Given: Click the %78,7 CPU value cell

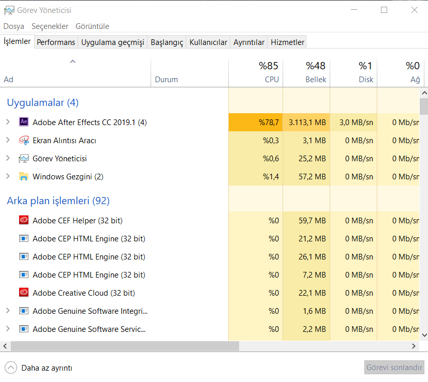Looking at the screenshot, I should click(x=256, y=122).
